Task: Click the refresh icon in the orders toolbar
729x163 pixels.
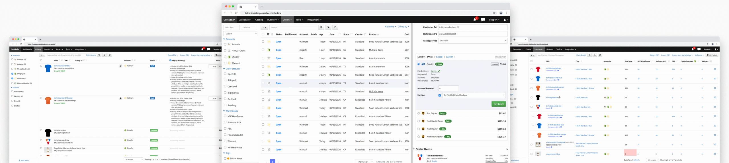Action: click(x=335, y=27)
